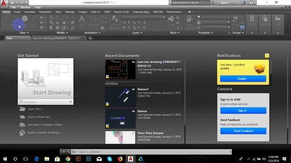Open the Naima1 drawing thumbnail

pos(120,97)
